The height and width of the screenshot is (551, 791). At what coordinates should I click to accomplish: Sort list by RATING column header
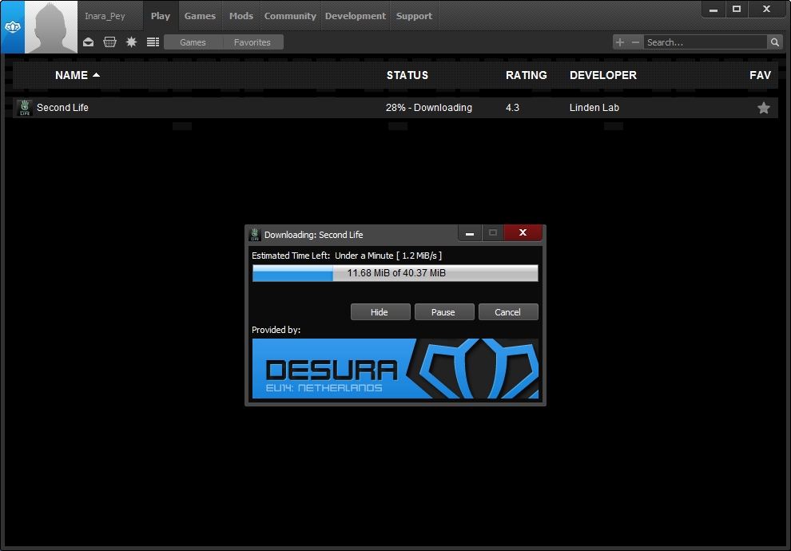click(527, 75)
